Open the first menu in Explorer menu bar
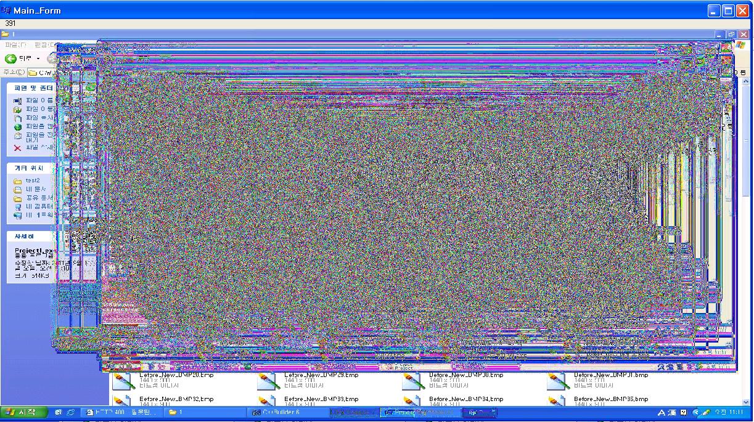Image resolution: width=754 pixels, height=422 pixels. click(x=15, y=45)
